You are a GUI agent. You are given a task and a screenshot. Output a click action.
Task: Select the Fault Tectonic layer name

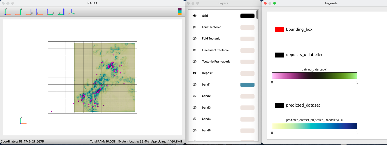[x=212, y=27]
